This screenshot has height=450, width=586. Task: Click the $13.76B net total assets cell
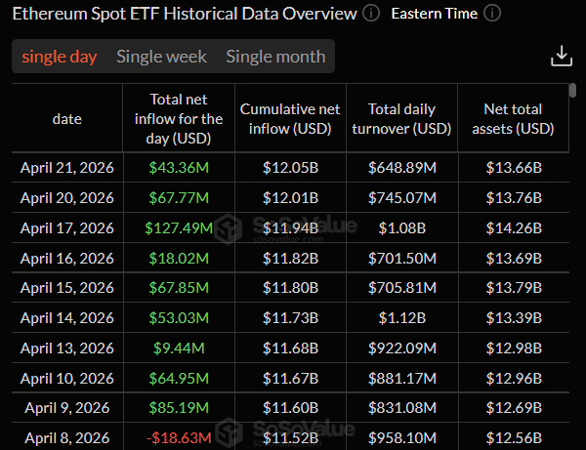[514, 197]
